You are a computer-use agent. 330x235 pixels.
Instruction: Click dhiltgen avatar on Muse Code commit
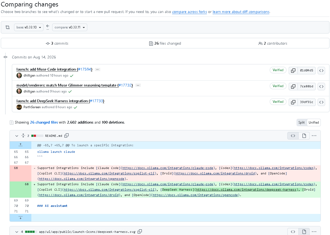coord(19,75)
